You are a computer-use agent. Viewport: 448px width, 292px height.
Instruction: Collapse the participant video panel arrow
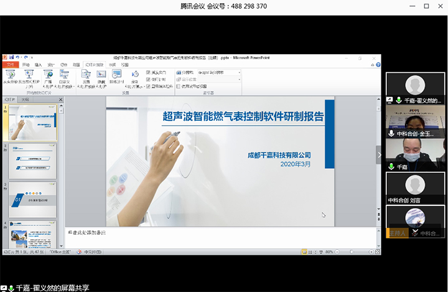coord(379,156)
